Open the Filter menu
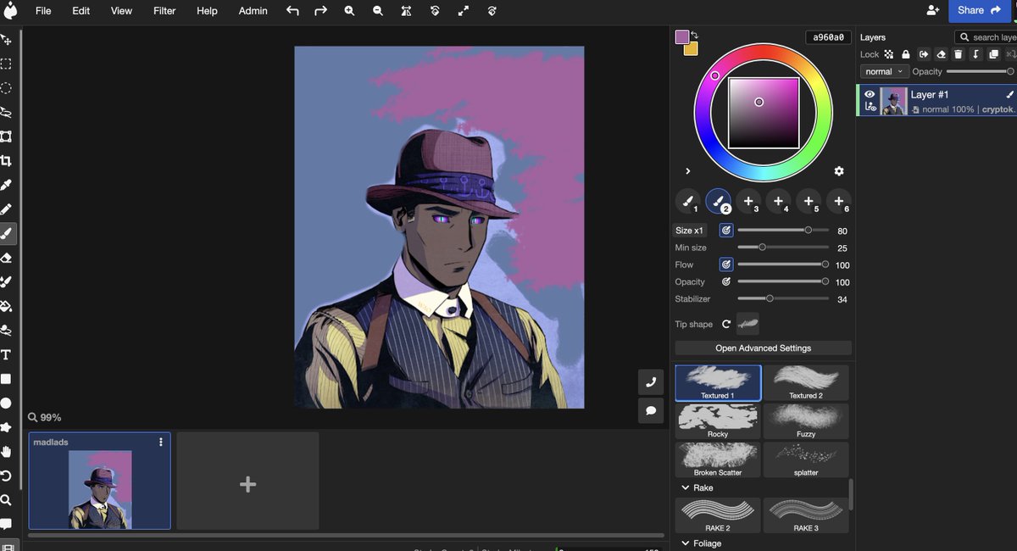 [164, 11]
